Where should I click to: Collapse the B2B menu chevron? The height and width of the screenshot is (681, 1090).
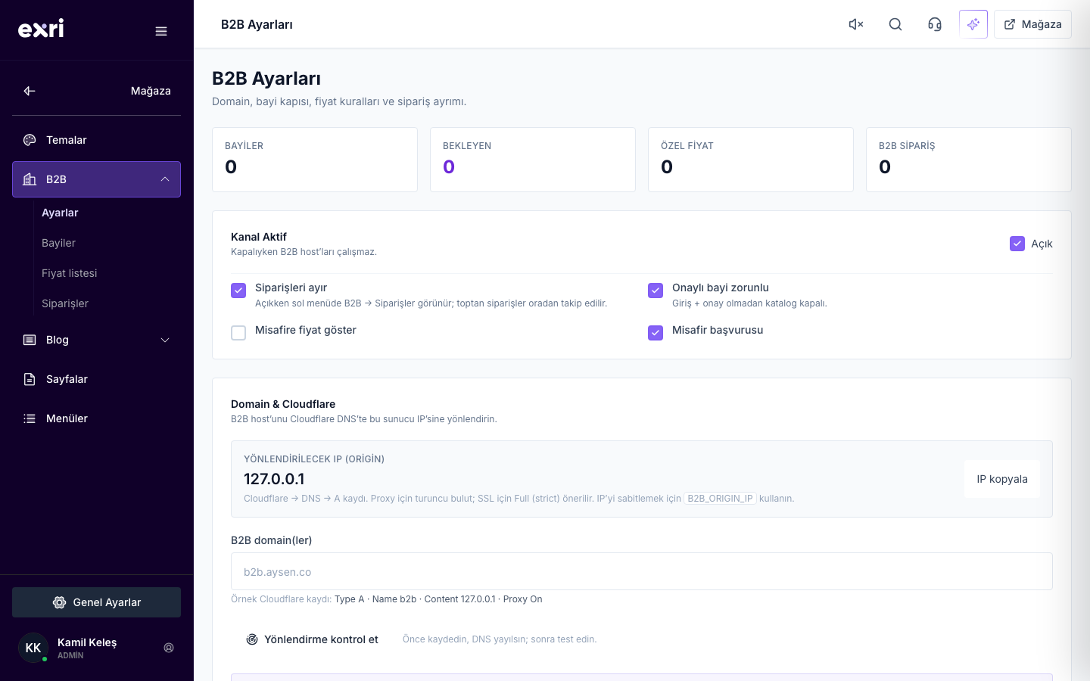(165, 179)
